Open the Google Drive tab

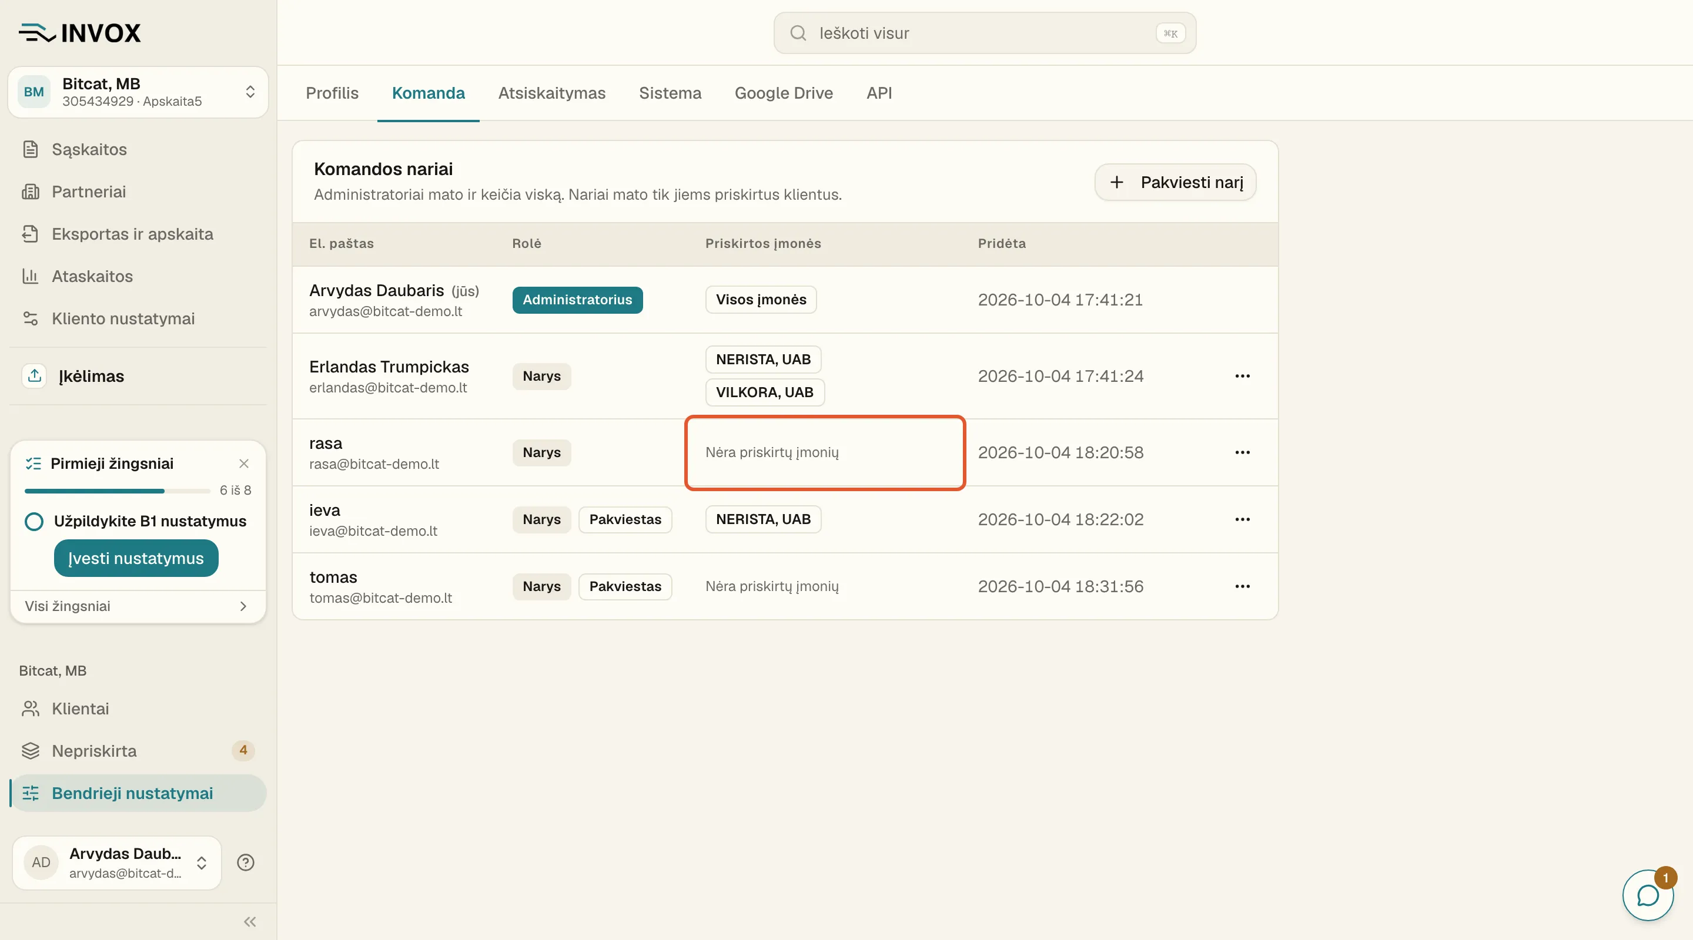(x=784, y=93)
